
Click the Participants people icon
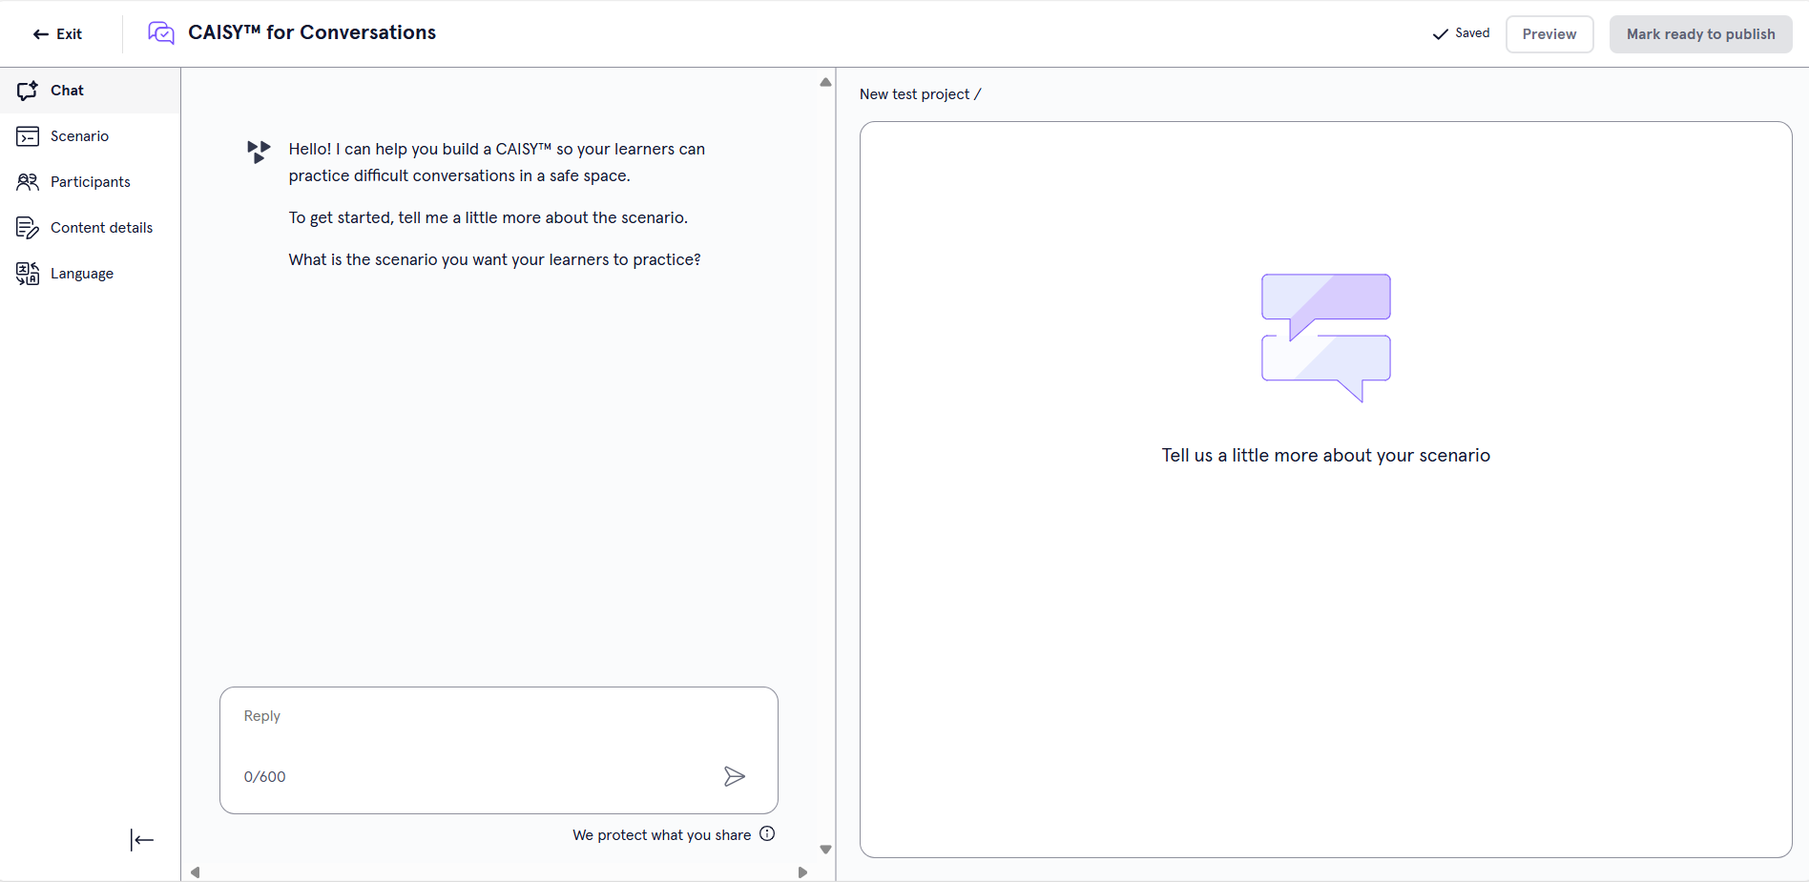click(28, 182)
